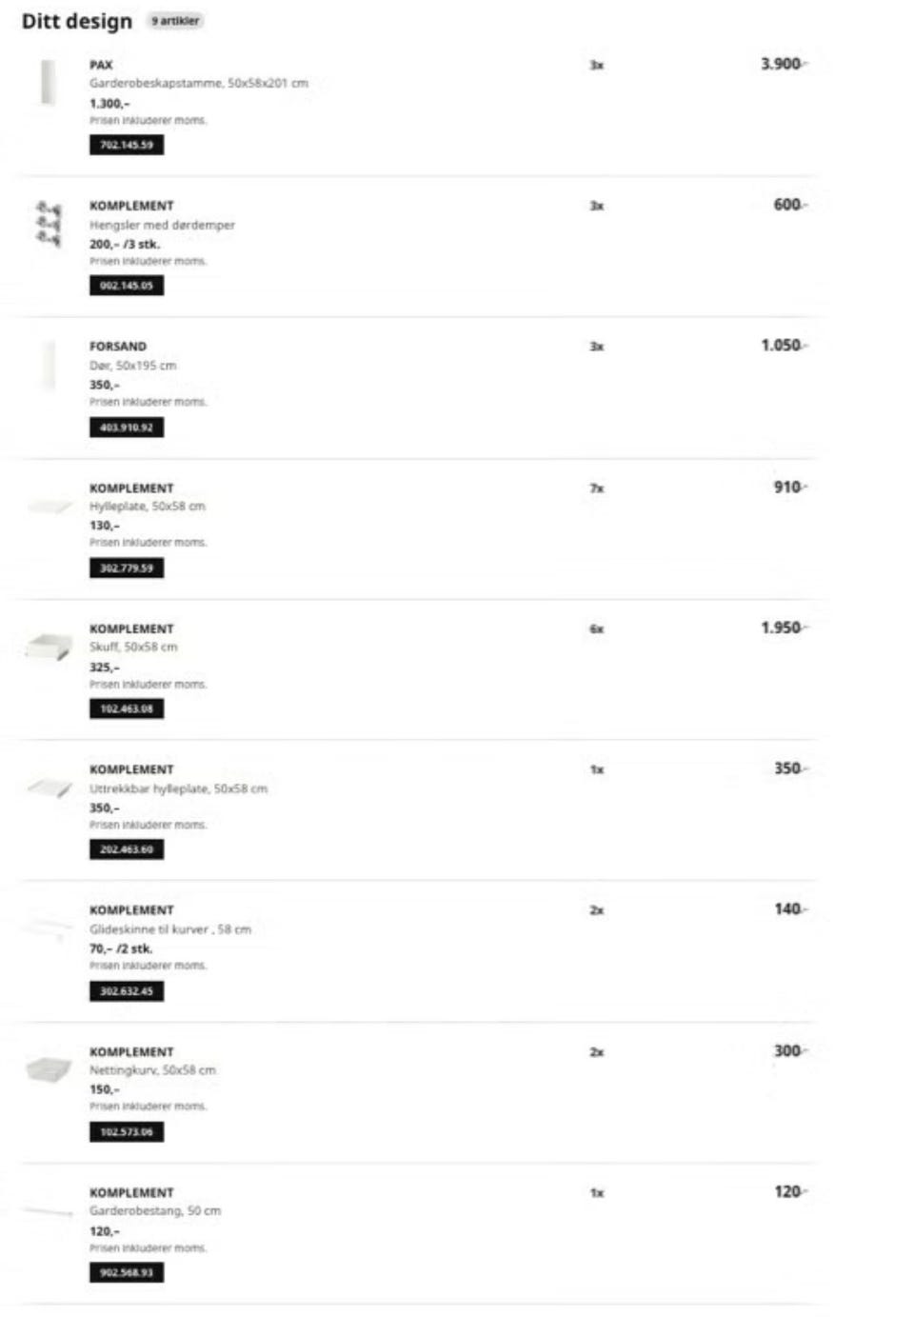Open the Garderobestang rail product image

49,1211
